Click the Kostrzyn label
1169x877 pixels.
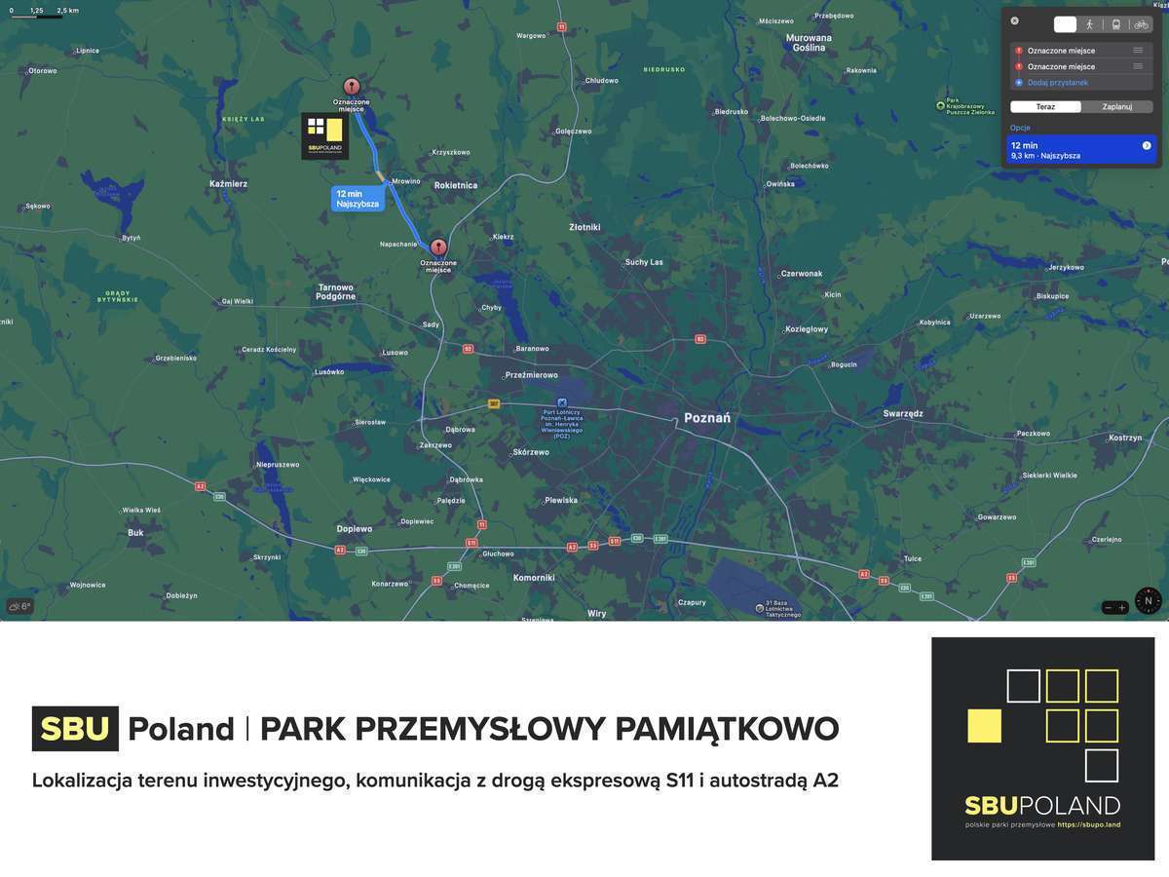tap(1125, 438)
